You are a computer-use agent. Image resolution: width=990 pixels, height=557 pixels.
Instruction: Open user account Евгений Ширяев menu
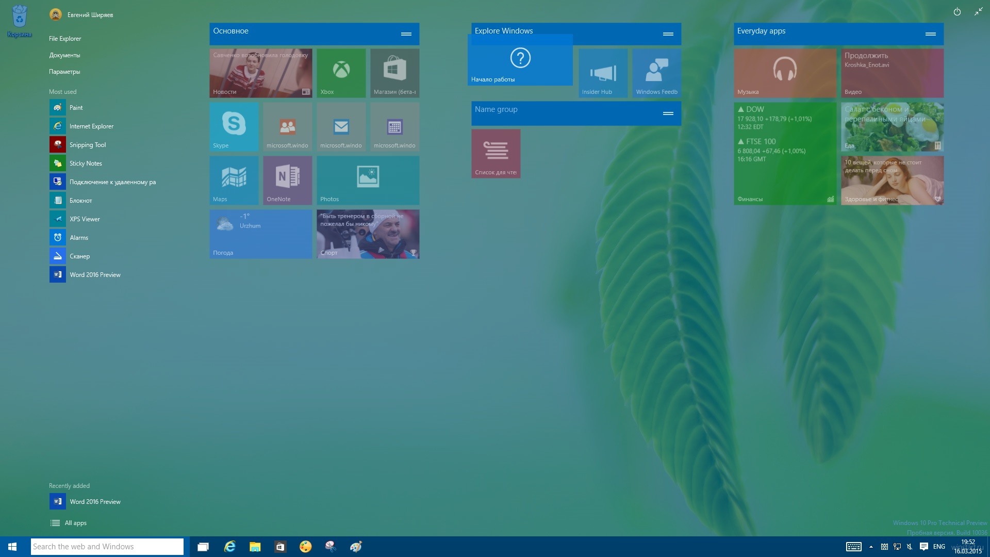(x=81, y=15)
